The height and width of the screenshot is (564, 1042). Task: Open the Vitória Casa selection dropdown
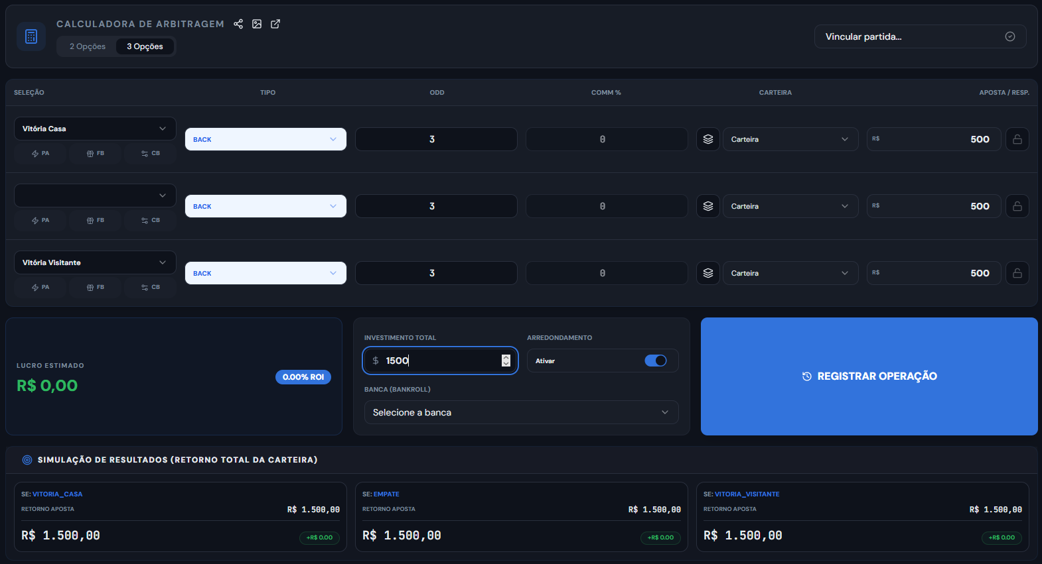click(95, 129)
